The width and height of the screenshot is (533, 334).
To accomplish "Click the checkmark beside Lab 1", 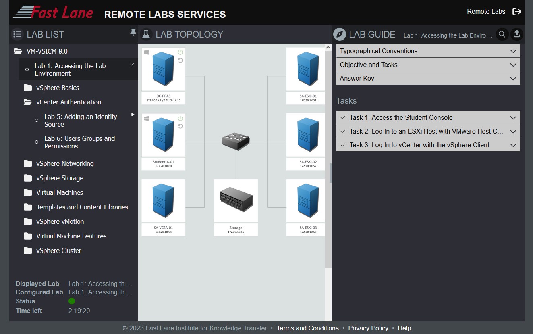I will (x=132, y=64).
